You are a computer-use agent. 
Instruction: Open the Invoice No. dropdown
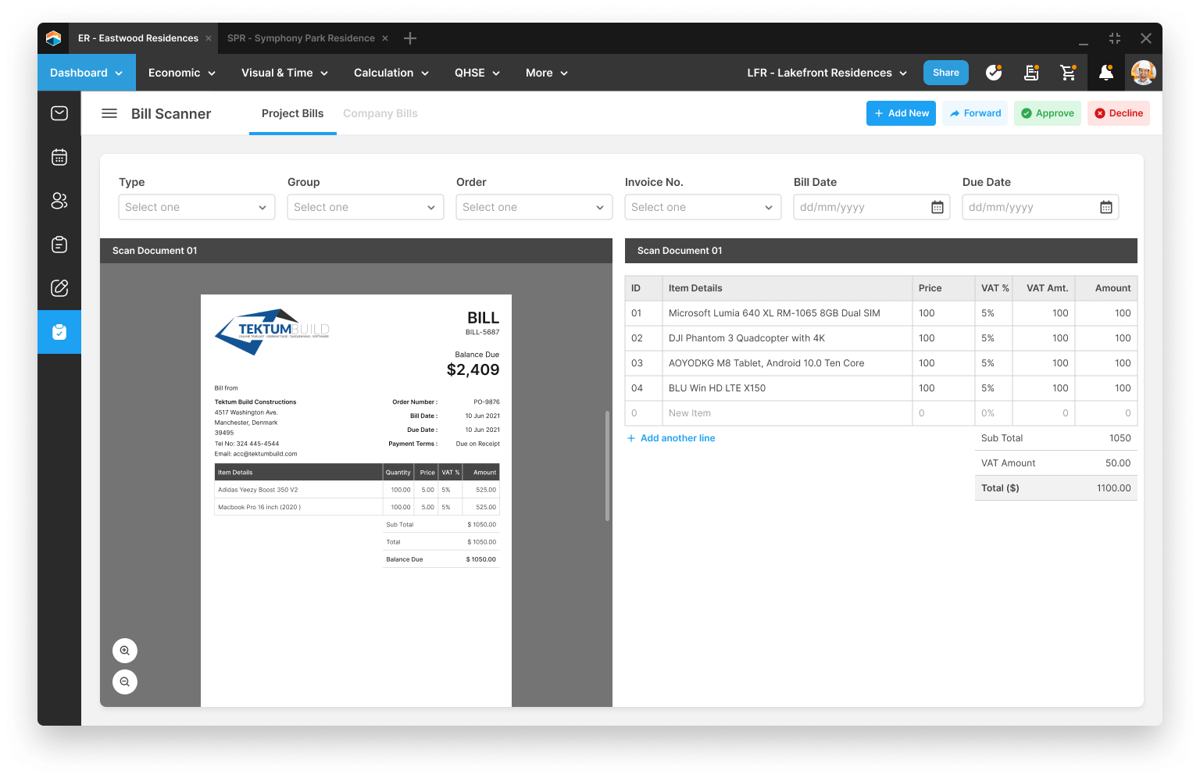coord(702,207)
